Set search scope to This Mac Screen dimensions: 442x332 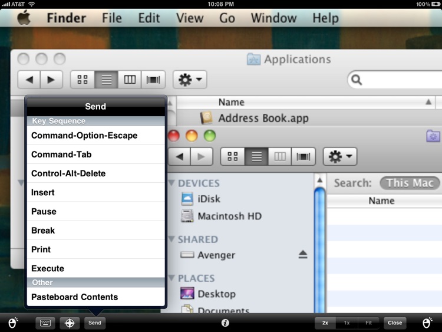(410, 183)
